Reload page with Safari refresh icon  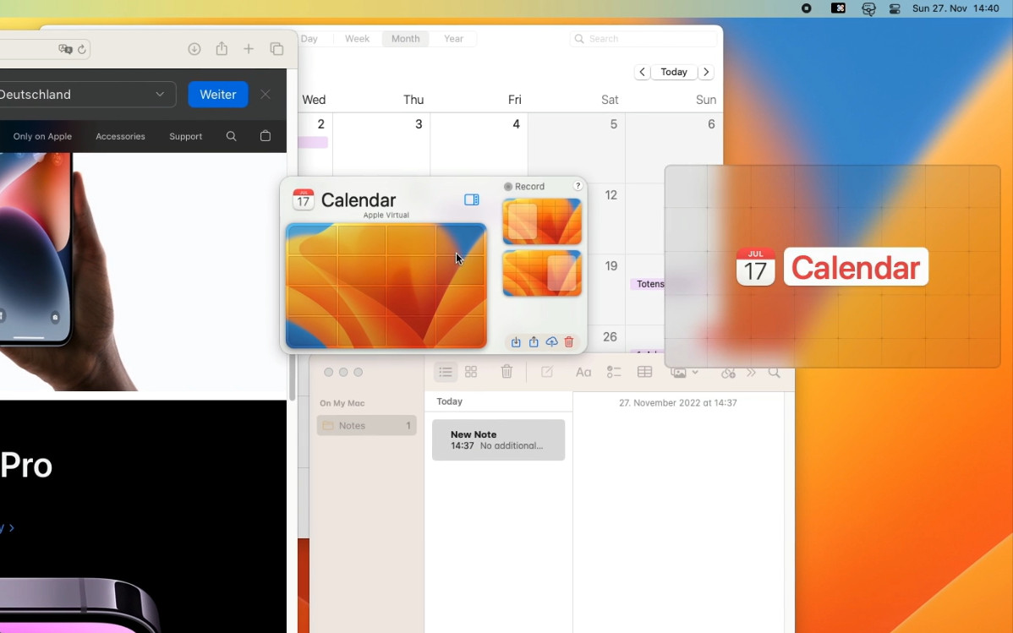pyautogui.click(x=81, y=49)
